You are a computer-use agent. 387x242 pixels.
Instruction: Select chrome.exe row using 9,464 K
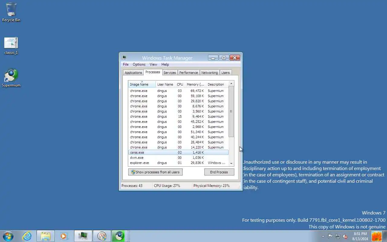click(178, 116)
